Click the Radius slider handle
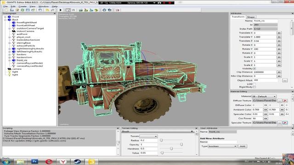 161,140
